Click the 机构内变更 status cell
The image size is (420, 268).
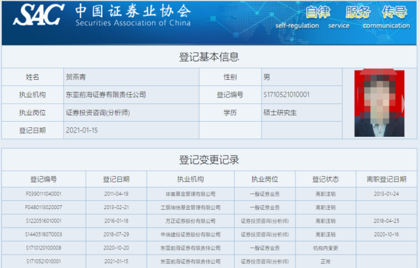[327, 248]
